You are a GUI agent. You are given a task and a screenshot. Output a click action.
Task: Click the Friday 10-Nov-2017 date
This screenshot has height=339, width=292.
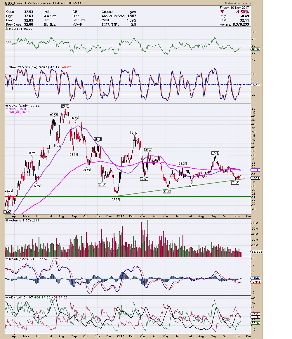pyautogui.click(x=234, y=8)
